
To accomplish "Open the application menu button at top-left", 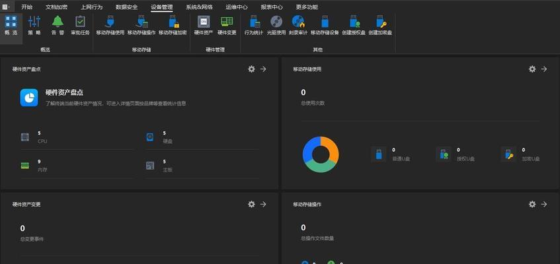I will pyautogui.click(x=6, y=7).
